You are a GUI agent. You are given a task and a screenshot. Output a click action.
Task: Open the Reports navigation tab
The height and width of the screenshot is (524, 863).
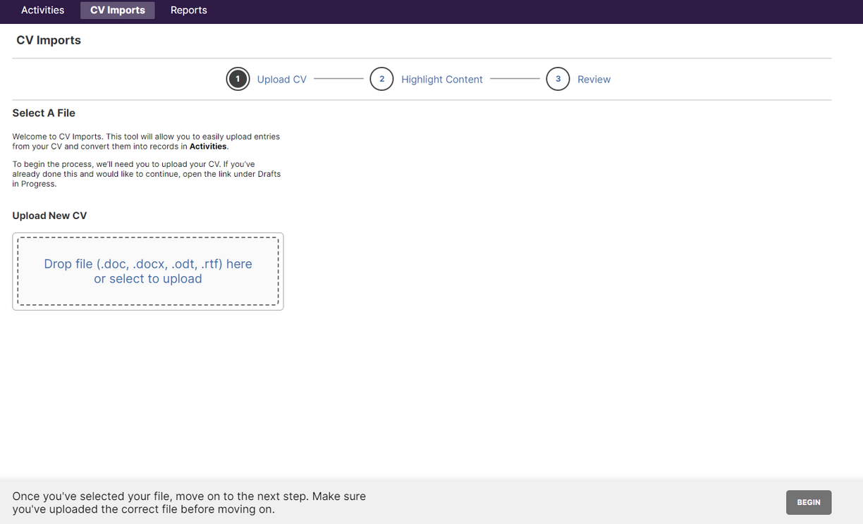coord(188,10)
